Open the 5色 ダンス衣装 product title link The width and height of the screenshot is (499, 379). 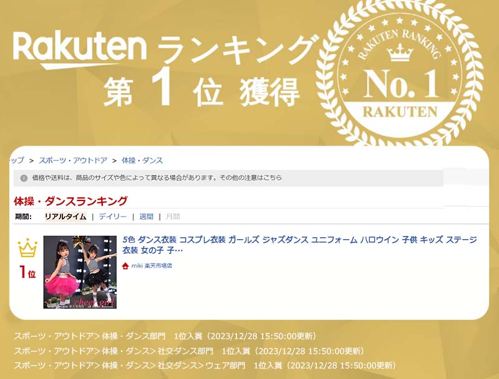300,245
